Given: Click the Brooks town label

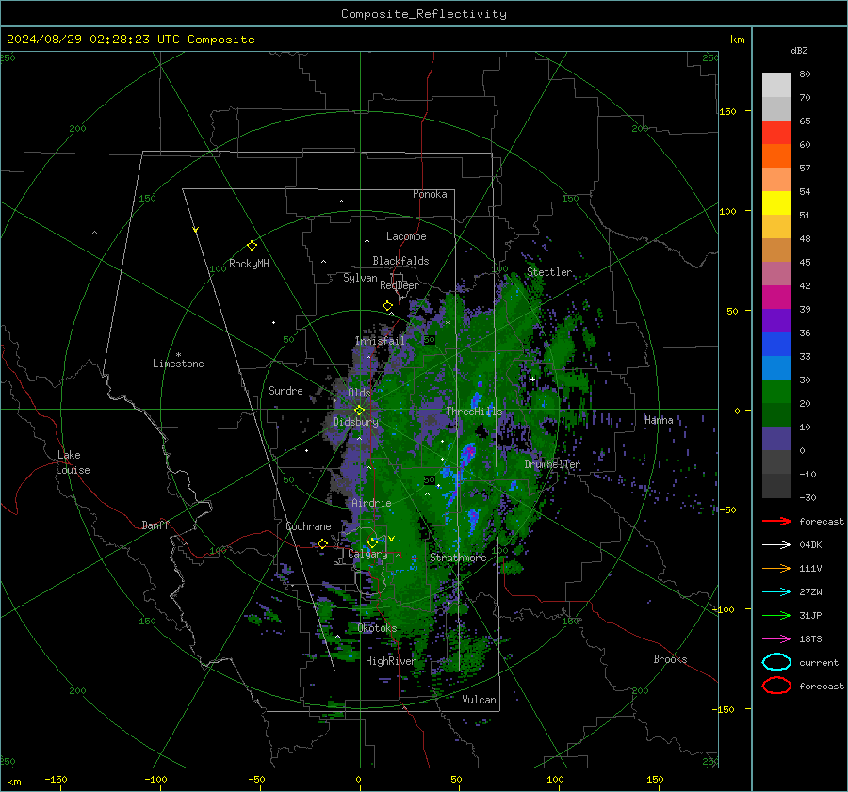Looking at the screenshot, I should (x=670, y=659).
